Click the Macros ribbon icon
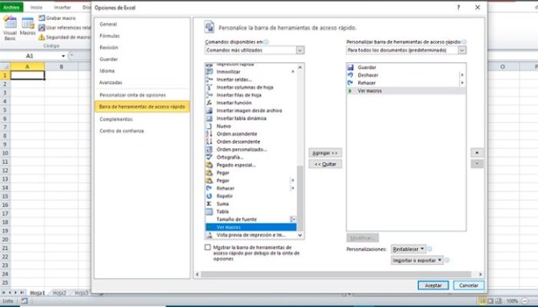 28,27
